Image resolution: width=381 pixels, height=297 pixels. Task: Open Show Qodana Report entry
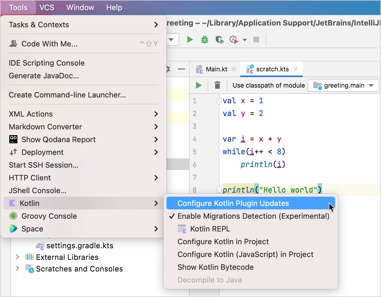(x=84, y=140)
